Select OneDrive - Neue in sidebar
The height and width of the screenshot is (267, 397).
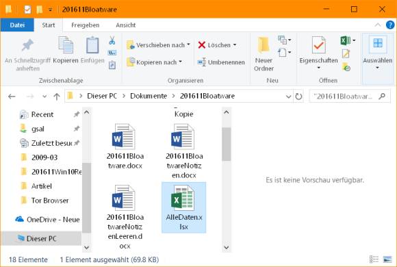[x=47, y=219]
